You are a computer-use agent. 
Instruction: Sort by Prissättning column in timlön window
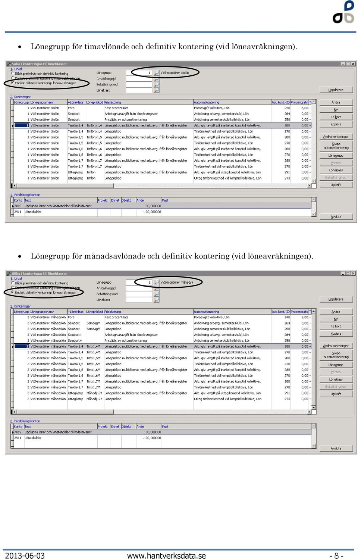[148, 102]
